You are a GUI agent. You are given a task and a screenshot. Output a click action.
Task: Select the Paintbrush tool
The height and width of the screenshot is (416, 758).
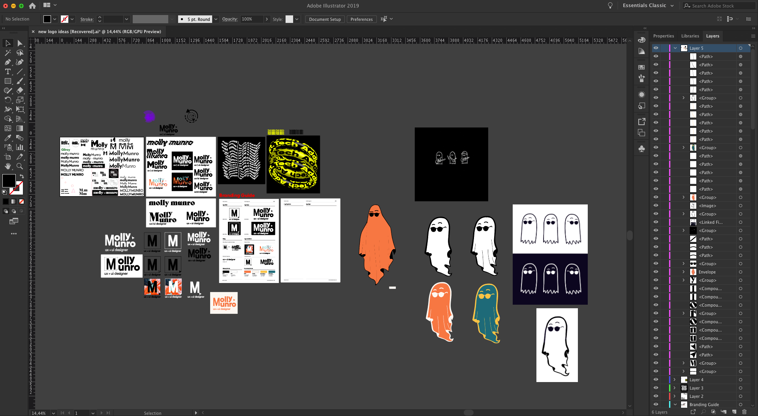point(20,81)
